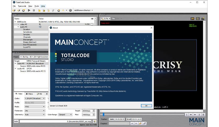Open the toolbar dropdown arrow beside star icon

[x=66, y=10]
